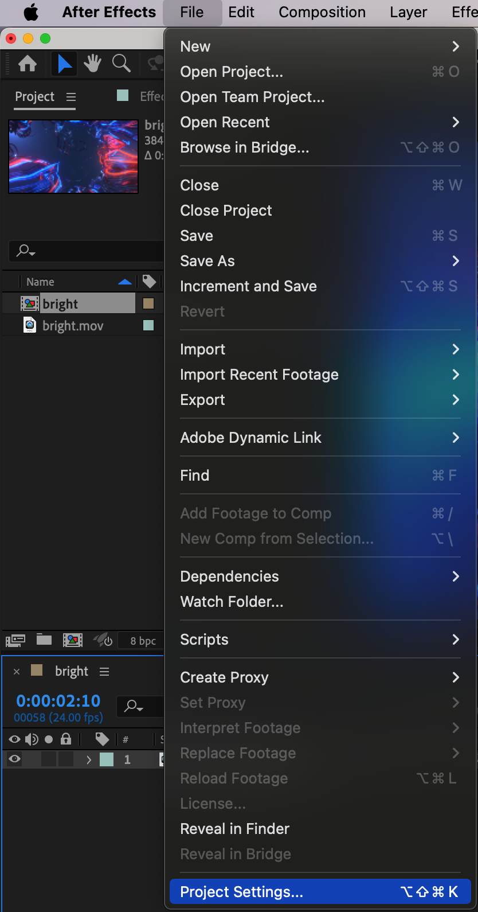This screenshot has height=912, width=478.
Task: Click the Interpret Footage icon in Project panel
Action: pyautogui.click(x=15, y=640)
